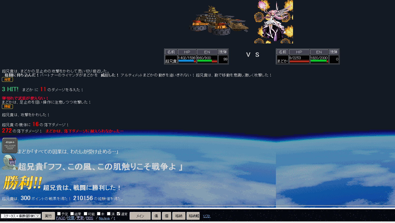Viewport: 395px width, 223px height.
Task: Click the AI type-n chip icon
Action: pos(10,145)
